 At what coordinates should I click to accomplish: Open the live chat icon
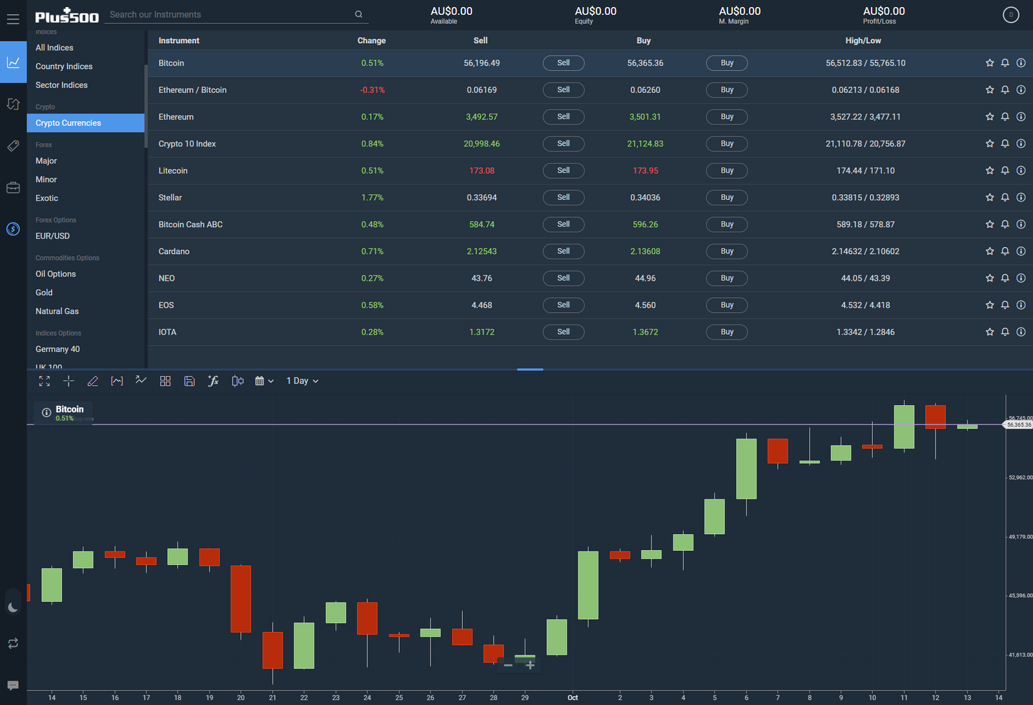[13, 685]
